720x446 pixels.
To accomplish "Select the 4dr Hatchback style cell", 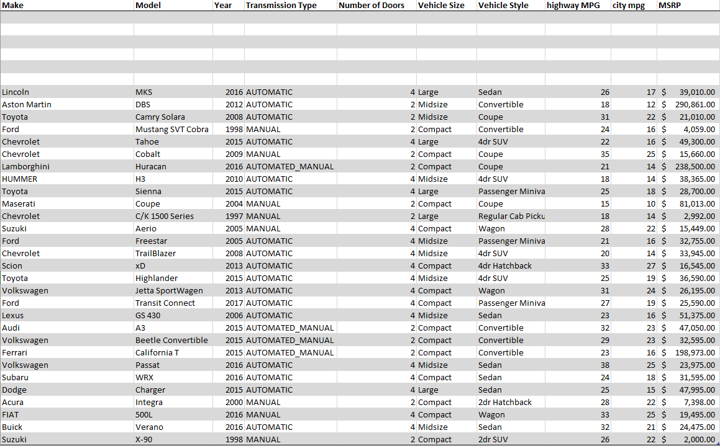I will coord(511,265).
